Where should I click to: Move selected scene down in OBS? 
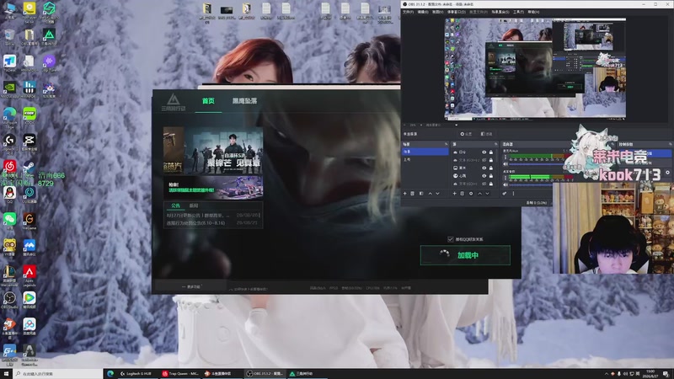(x=437, y=194)
